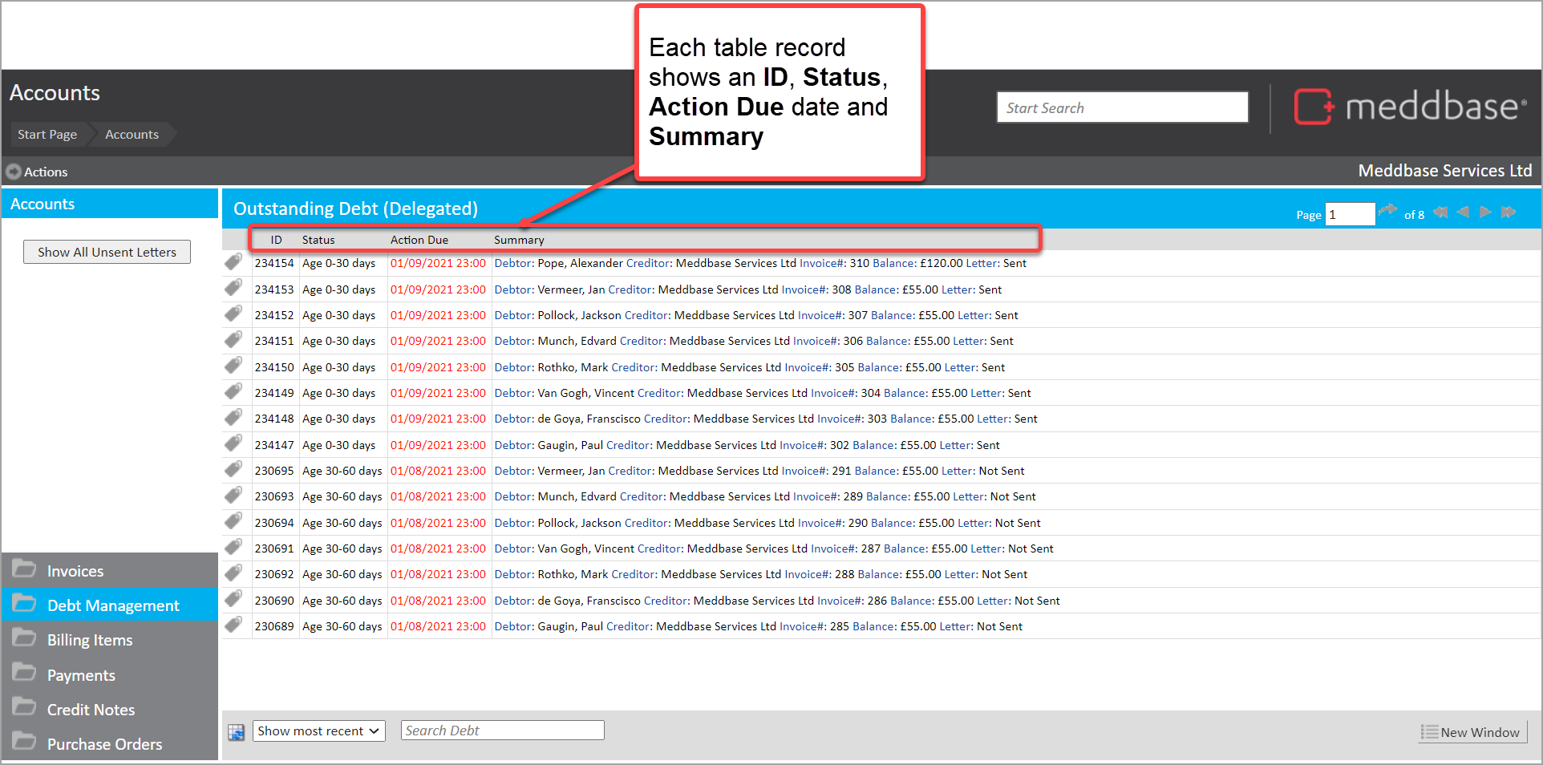
Task: Select Debt Management in the sidebar
Action: click(112, 605)
